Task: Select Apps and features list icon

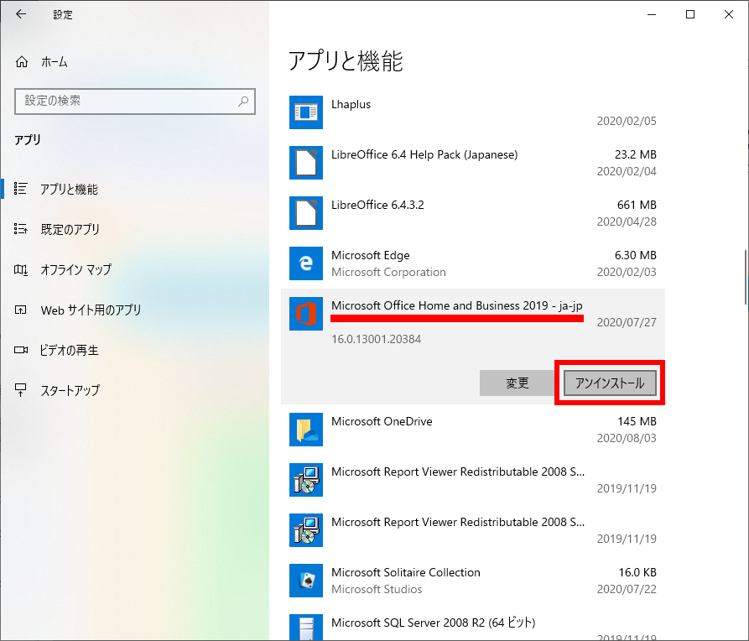Action: pyautogui.click(x=20, y=188)
